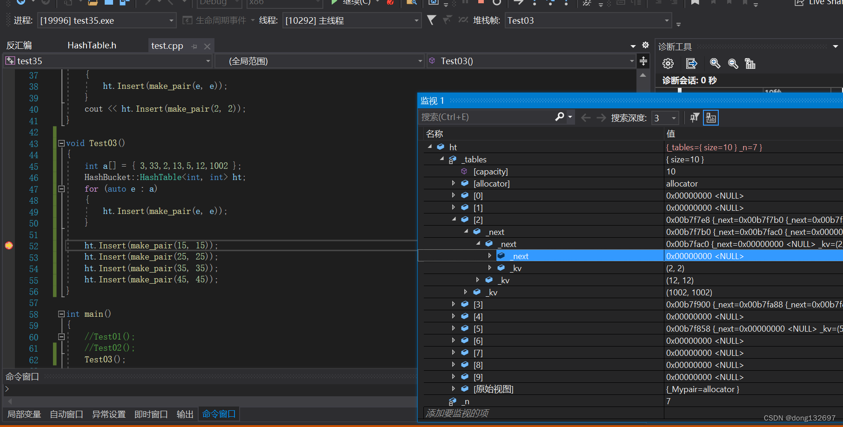Click the Live Share icon
Image resolution: width=843 pixels, height=427 pixels.
pyautogui.click(x=799, y=2)
